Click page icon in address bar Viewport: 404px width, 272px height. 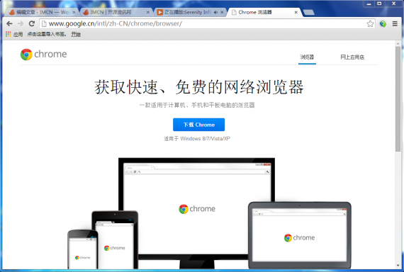click(44, 23)
